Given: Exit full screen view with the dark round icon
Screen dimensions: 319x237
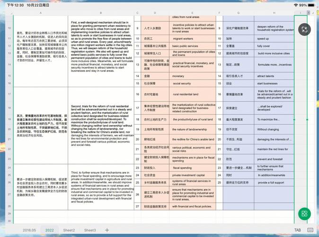Looking at the screenshot, I should pos(304,29).
